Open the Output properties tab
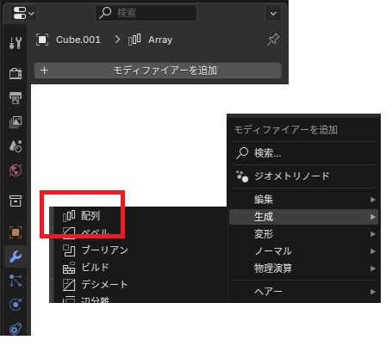This screenshot has height=346, width=392. click(16, 98)
